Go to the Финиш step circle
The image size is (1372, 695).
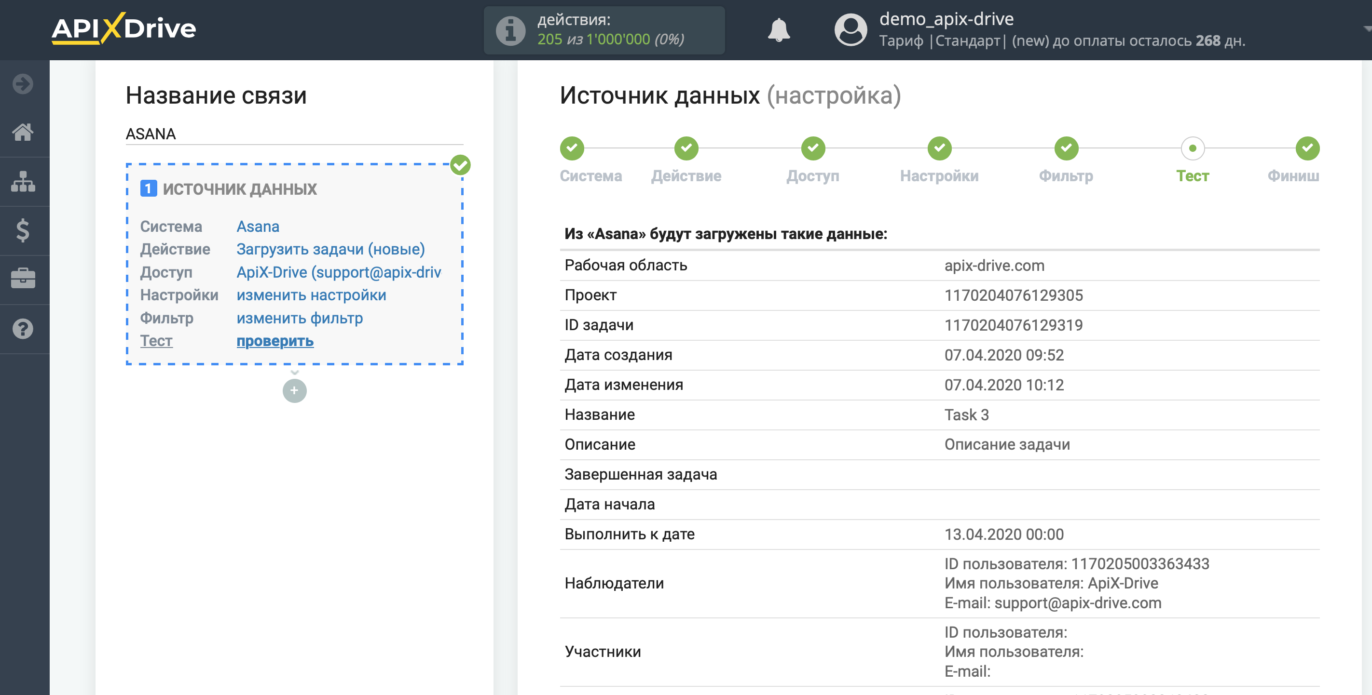click(1307, 148)
